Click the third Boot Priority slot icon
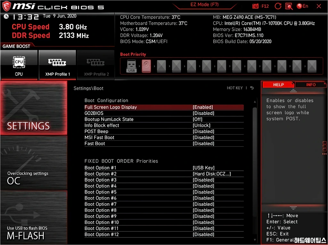328x245 pixels. pos(161,66)
